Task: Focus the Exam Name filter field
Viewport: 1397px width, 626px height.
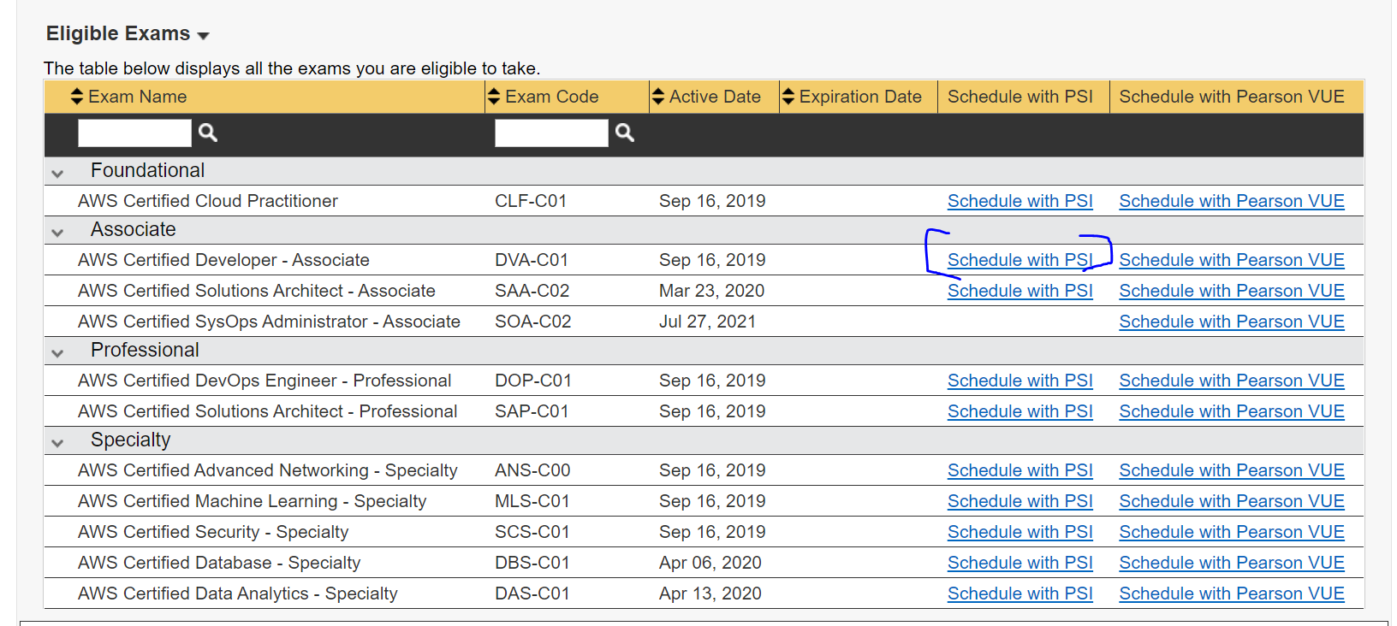Action: [x=134, y=133]
